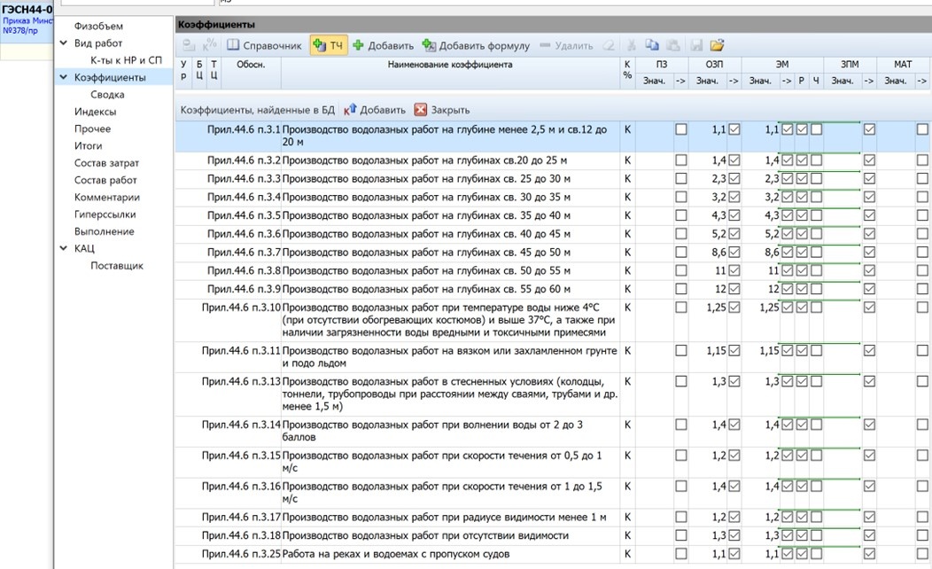Click Наименование коэффициента column header
932x569 pixels.
click(450, 64)
